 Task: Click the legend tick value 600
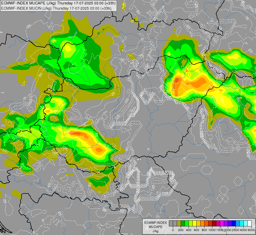pos(196,230)
